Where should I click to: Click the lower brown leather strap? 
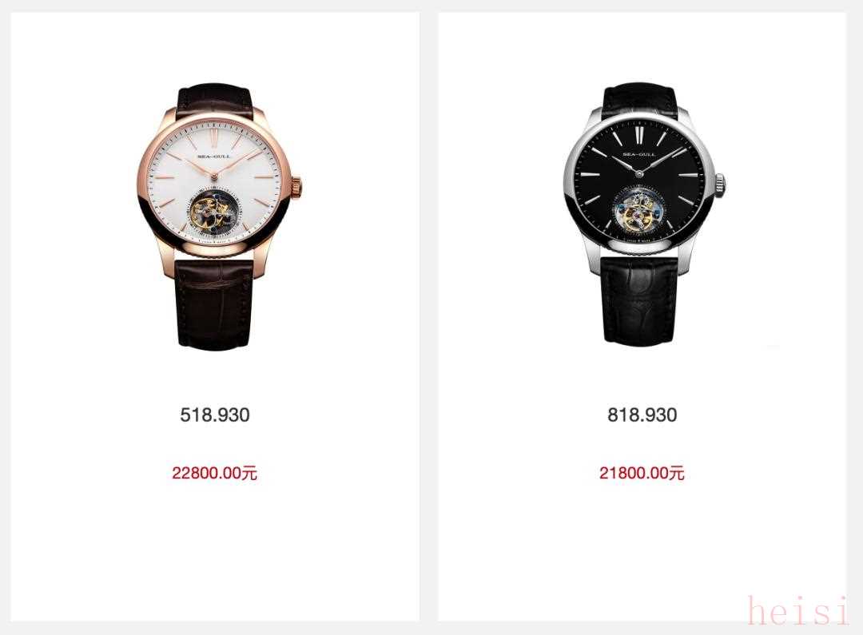[x=215, y=304]
